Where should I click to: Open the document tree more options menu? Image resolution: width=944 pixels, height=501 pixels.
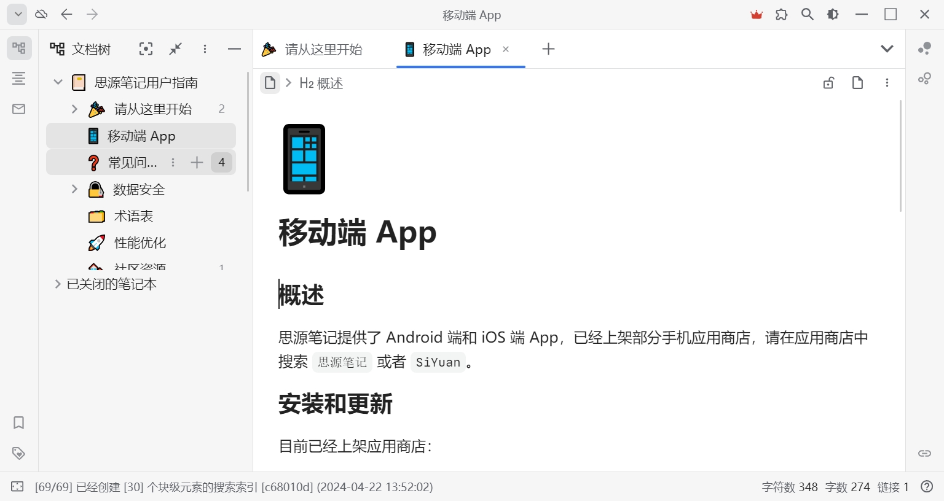tap(205, 49)
